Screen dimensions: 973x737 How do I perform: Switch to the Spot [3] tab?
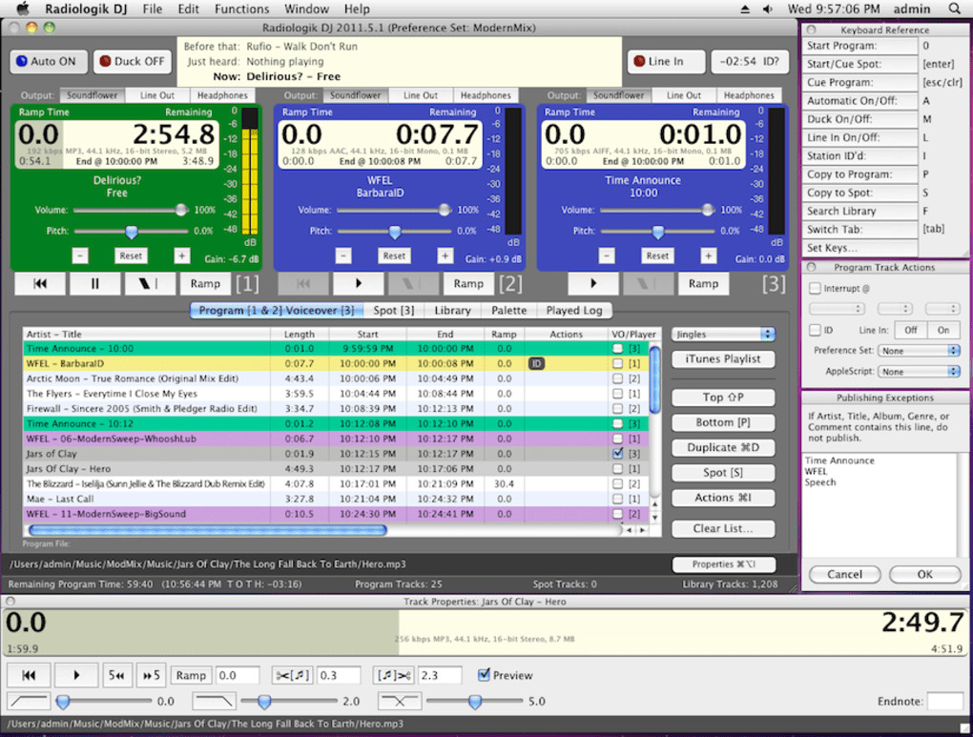tap(393, 310)
